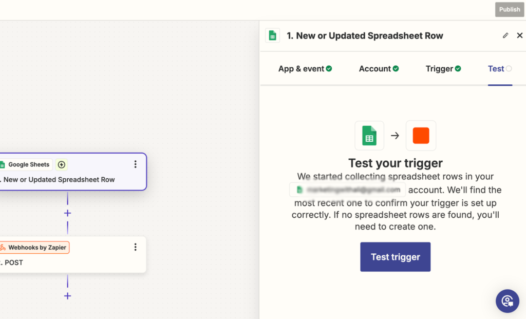Click the Publish button

tap(509, 9)
